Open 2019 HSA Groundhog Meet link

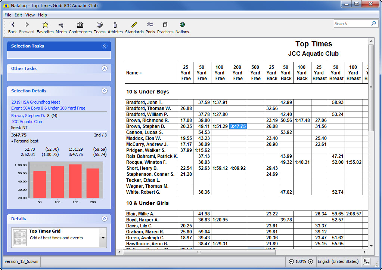click(x=35, y=102)
